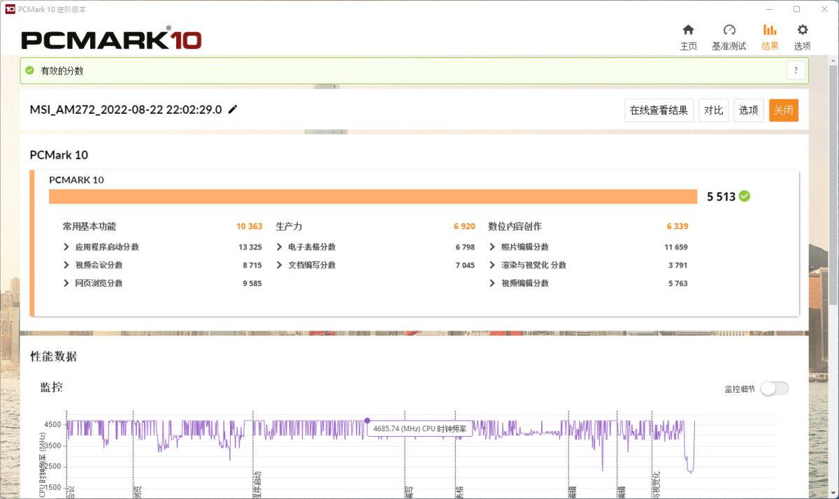Screen dimensions: 839x499
Task: Click the 8 715 score value
Action: coord(253,265)
